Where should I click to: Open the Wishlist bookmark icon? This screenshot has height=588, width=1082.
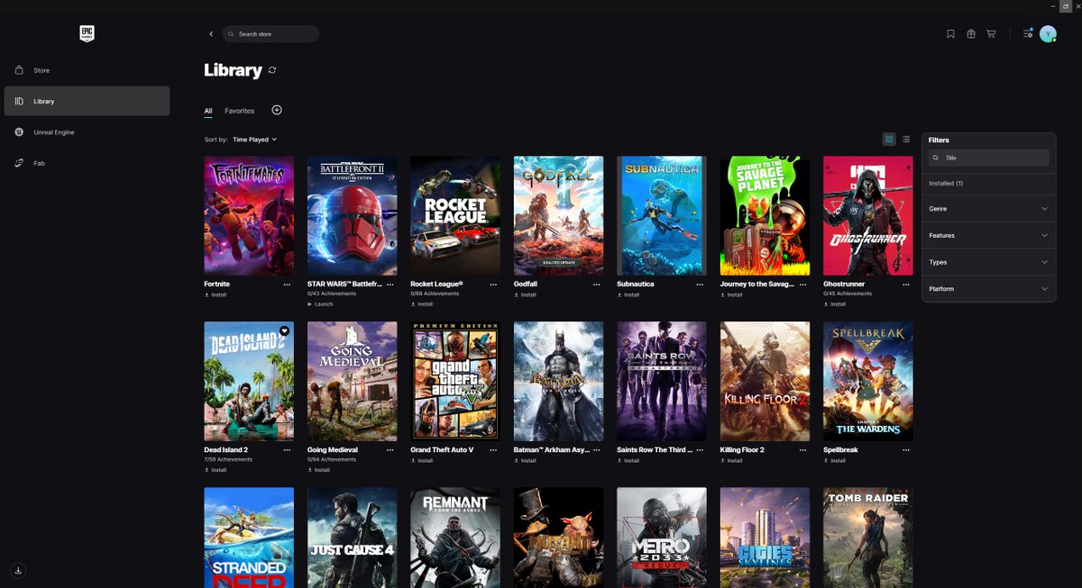950,34
